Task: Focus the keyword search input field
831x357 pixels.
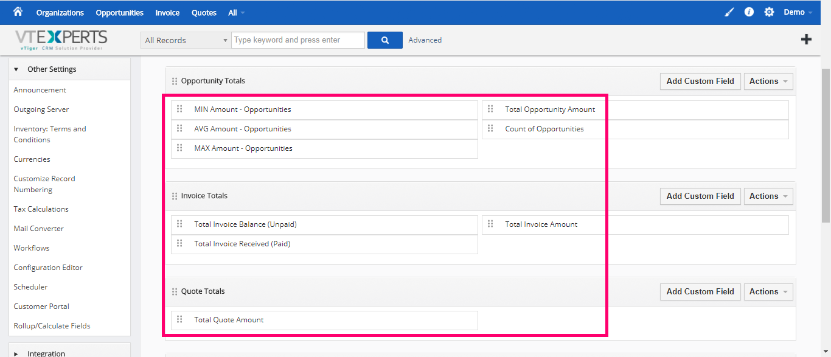Action: [298, 40]
